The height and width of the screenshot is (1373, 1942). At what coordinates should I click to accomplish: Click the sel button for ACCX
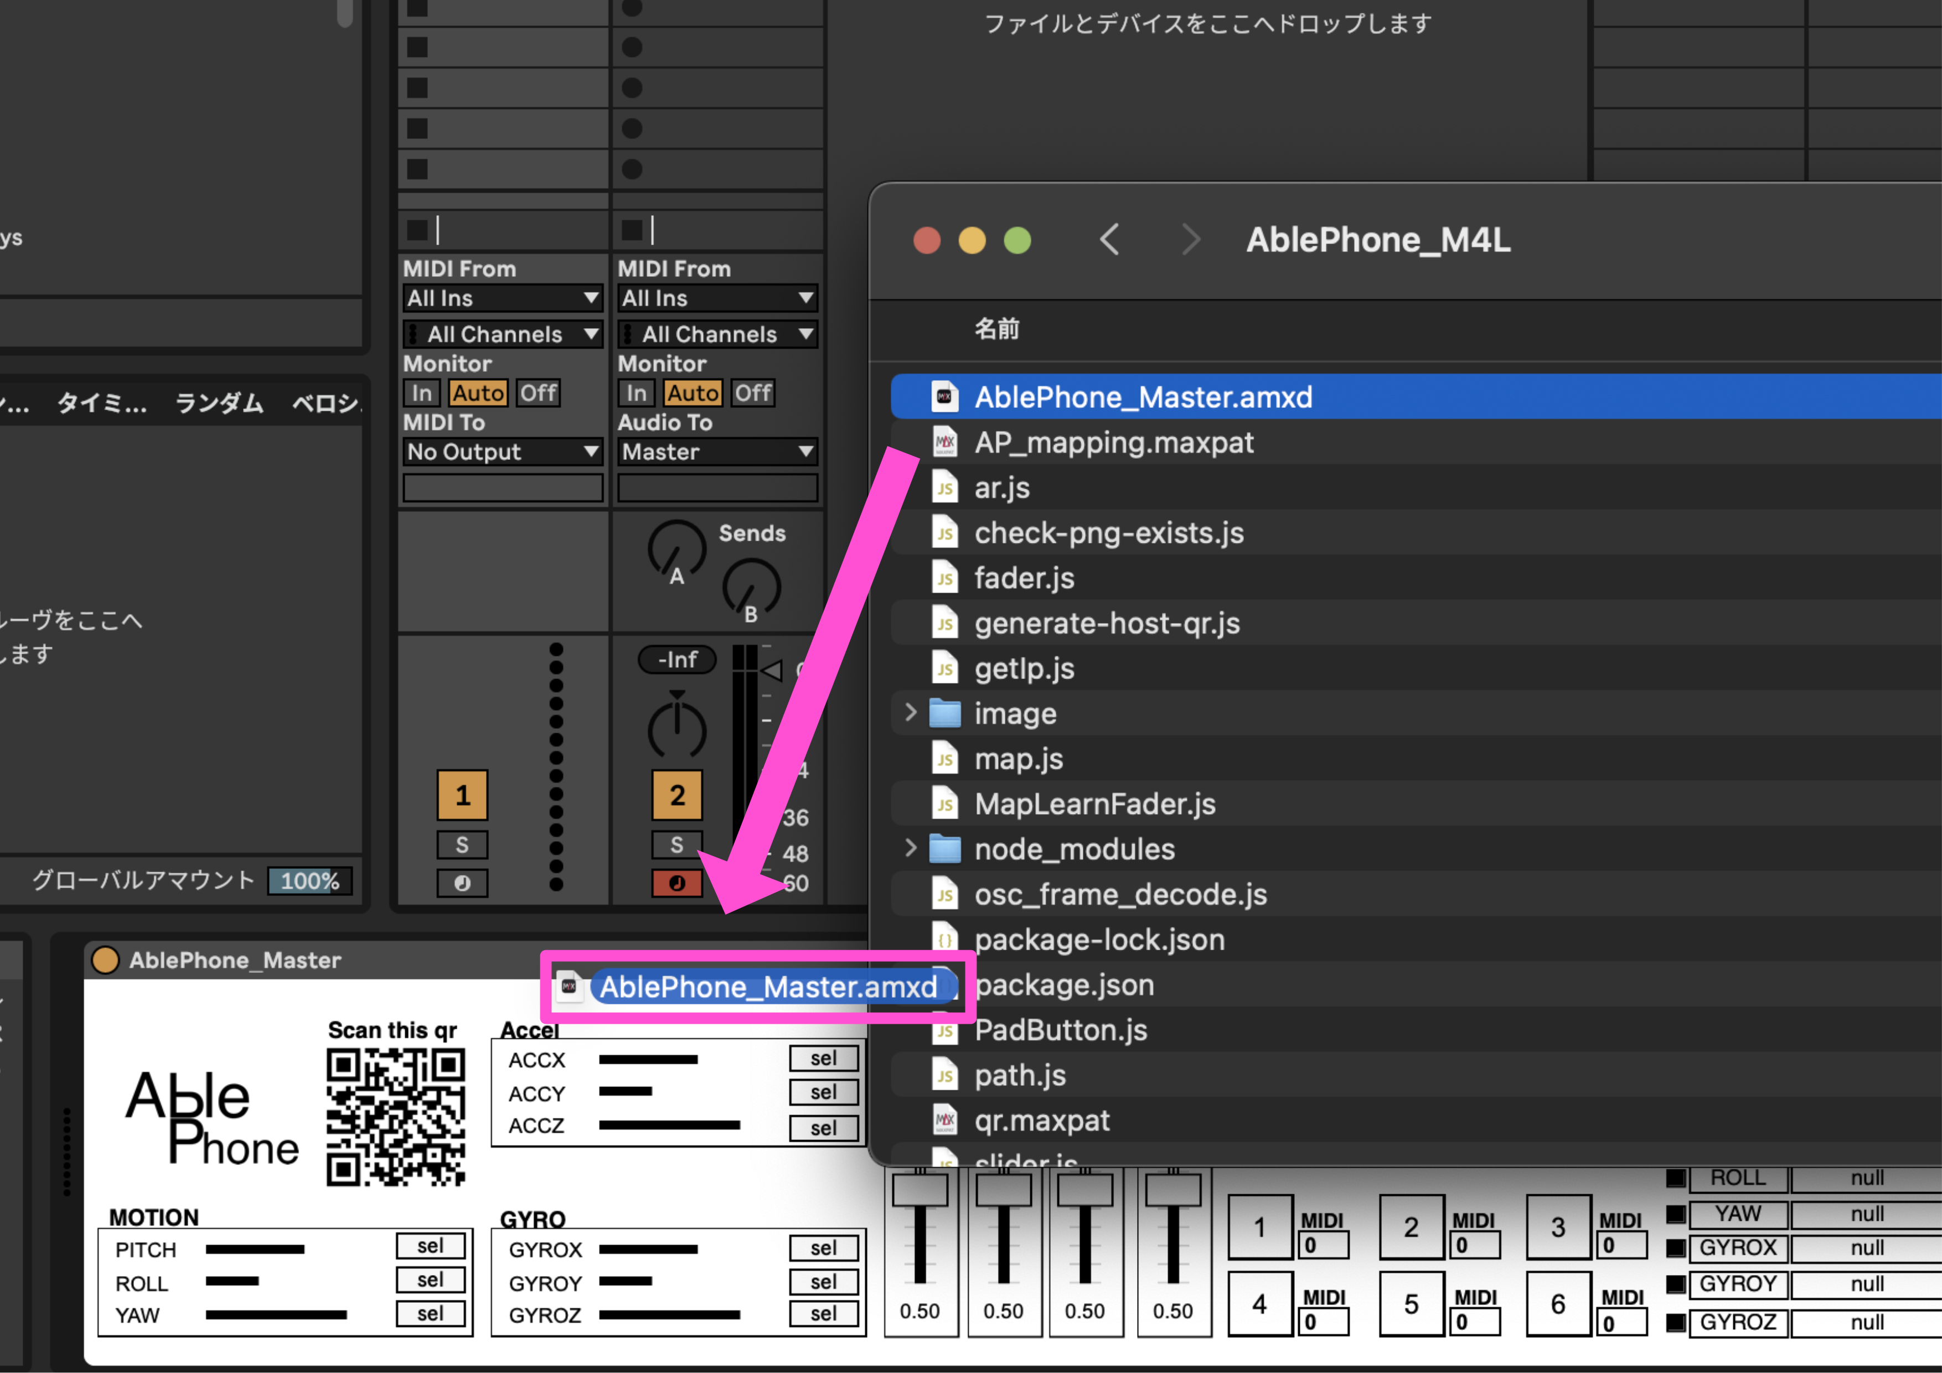[x=824, y=1059]
